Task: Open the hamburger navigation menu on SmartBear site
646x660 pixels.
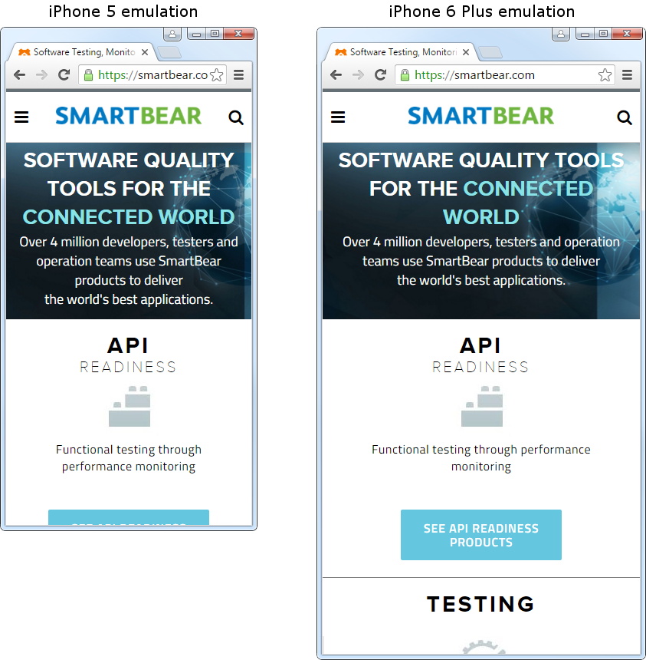Action: click(338, 116)
